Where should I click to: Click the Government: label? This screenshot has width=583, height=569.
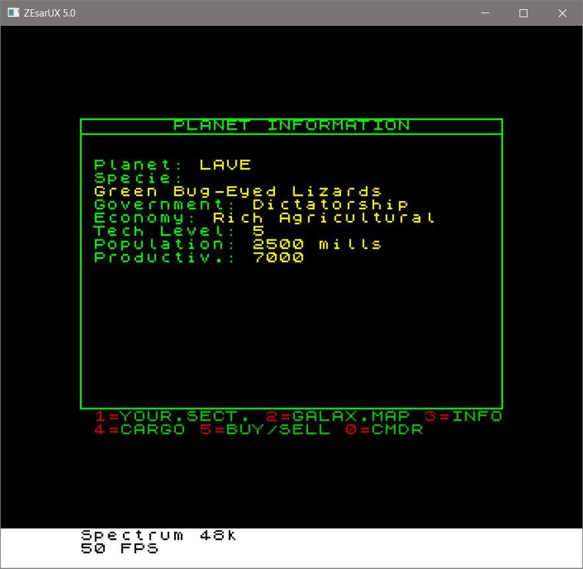pos(164,204)
